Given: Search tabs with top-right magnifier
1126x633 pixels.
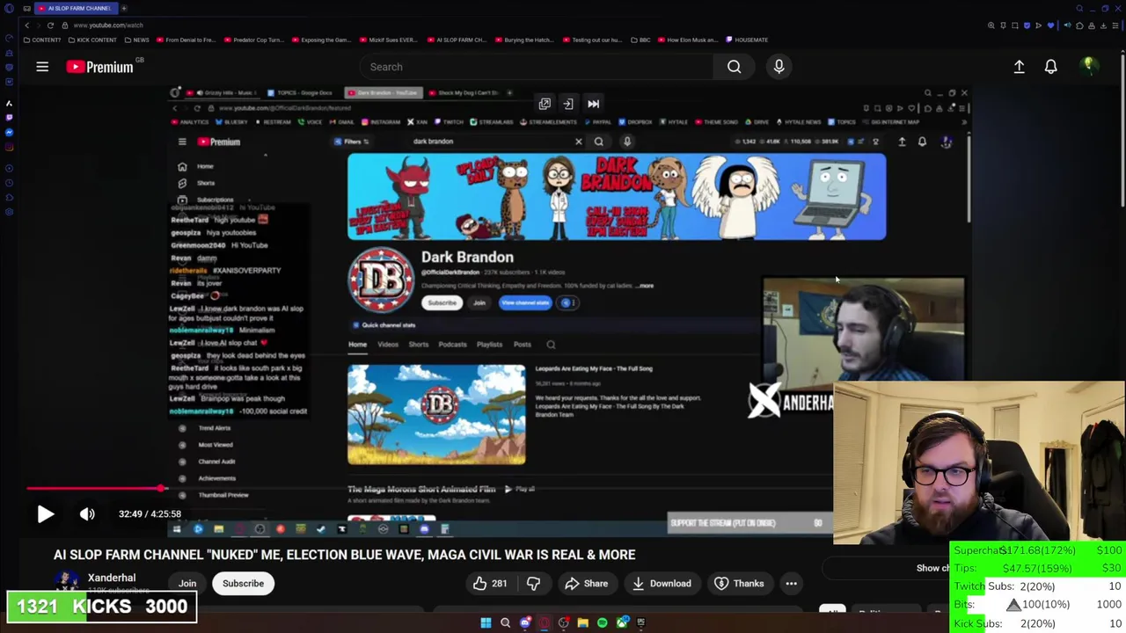Looking at the screenshot, I should tap(1079, 9).
